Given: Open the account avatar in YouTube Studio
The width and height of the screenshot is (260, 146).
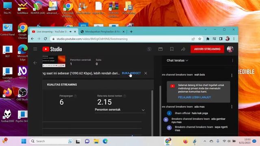Looking at the screenshot, I should tap(230, 49).
